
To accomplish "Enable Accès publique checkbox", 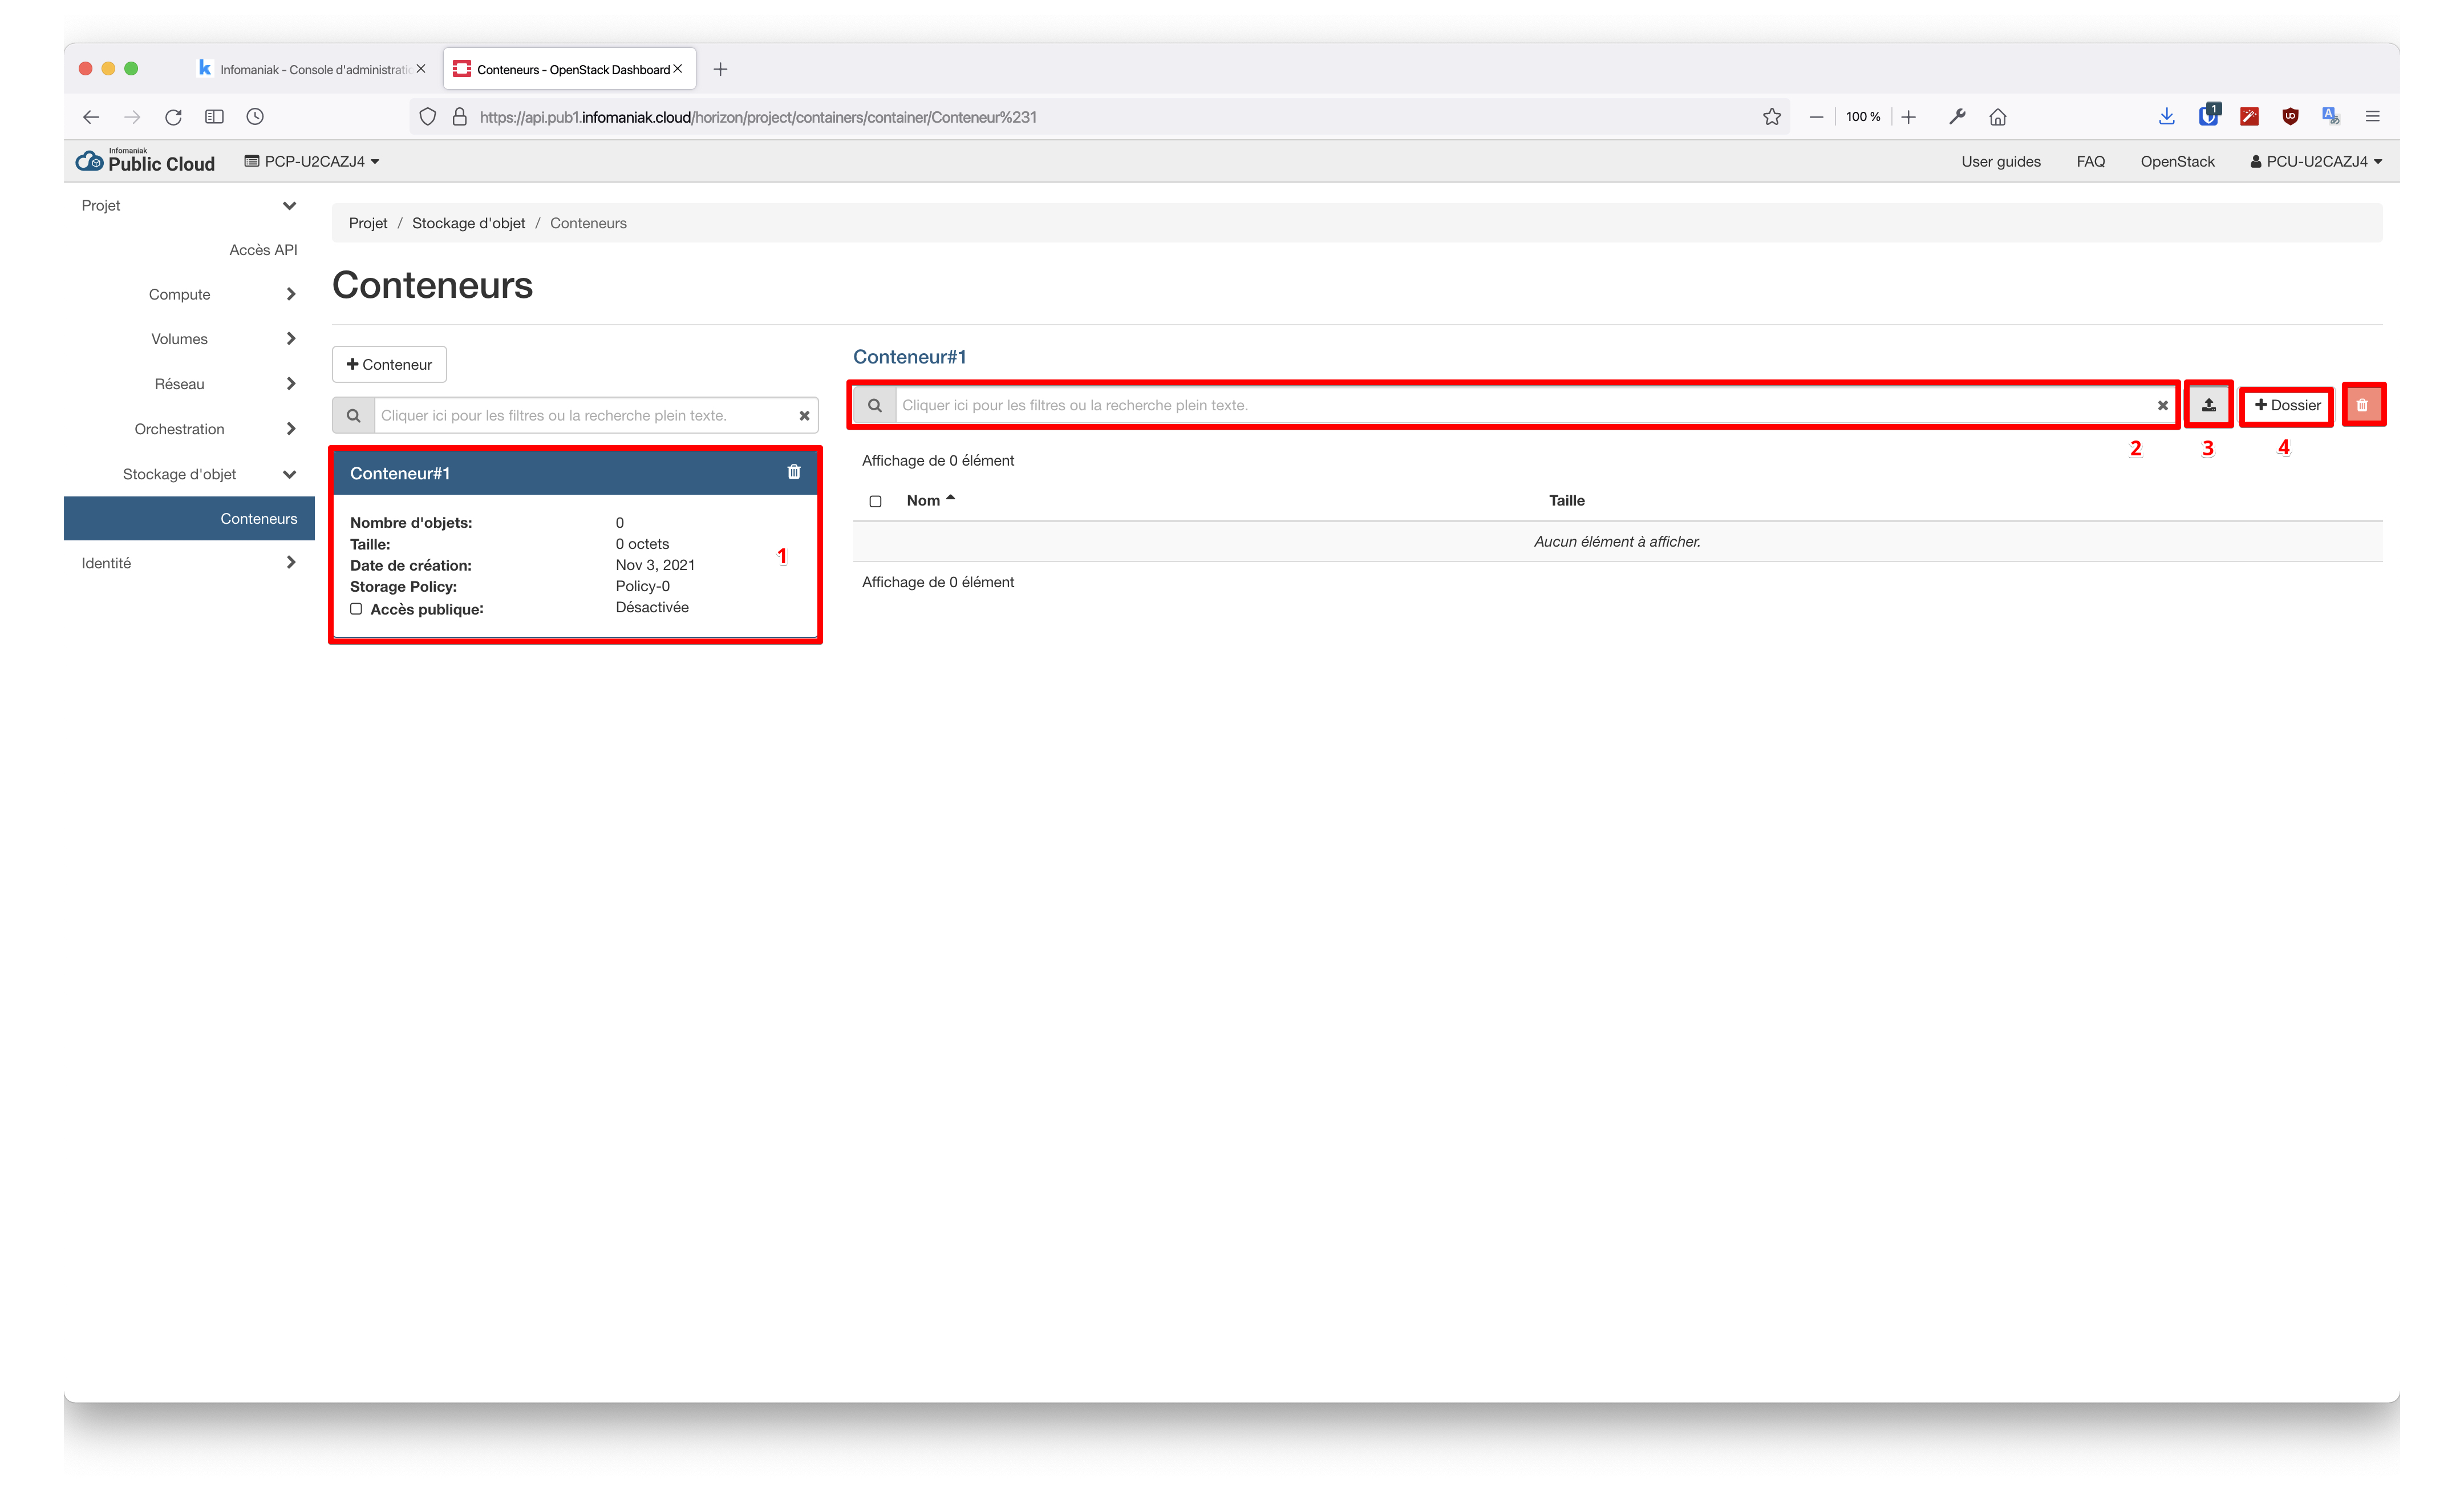I will click(356, 608).
